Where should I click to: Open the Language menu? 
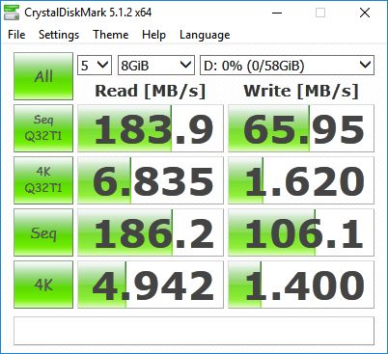click(205, 35)
